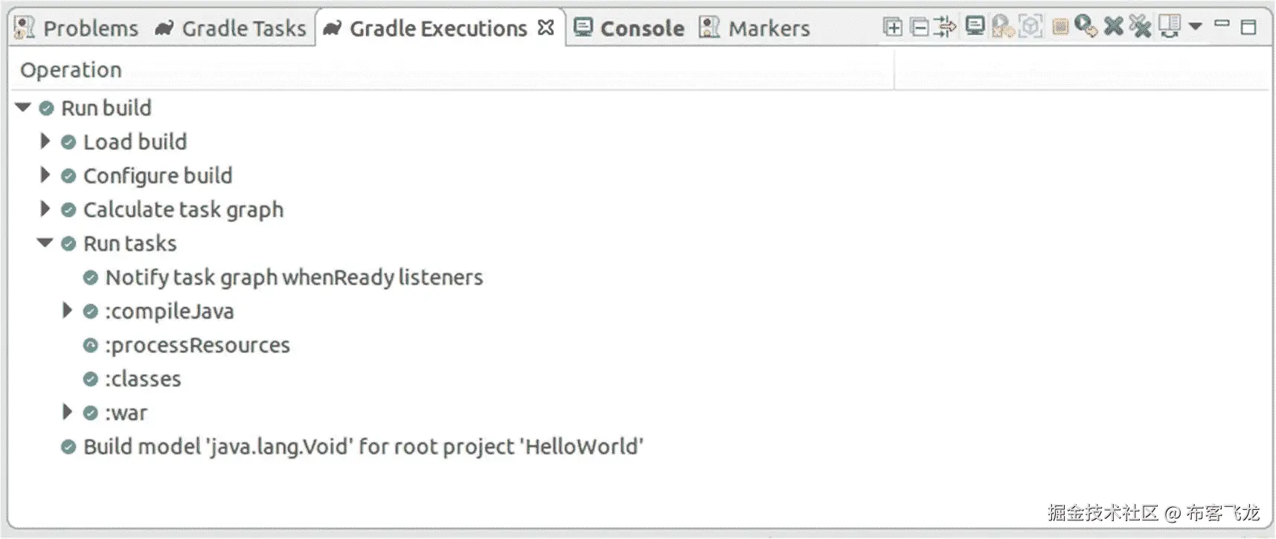Click the Collapse All toolbar icon
Image resolution: width=1276 pixels, height=539 pixels.
920,28
